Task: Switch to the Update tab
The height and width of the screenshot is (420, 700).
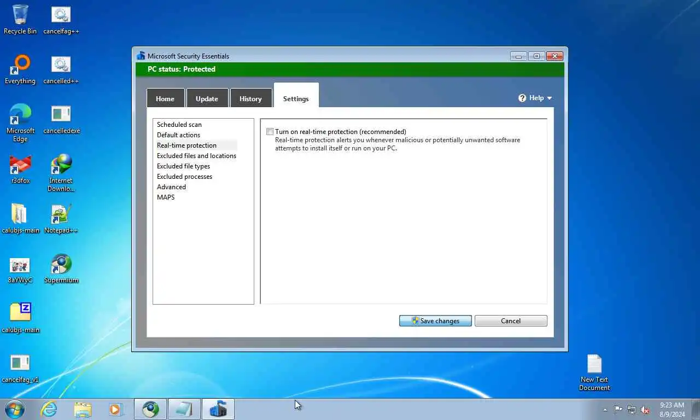Action: point(207,98)
